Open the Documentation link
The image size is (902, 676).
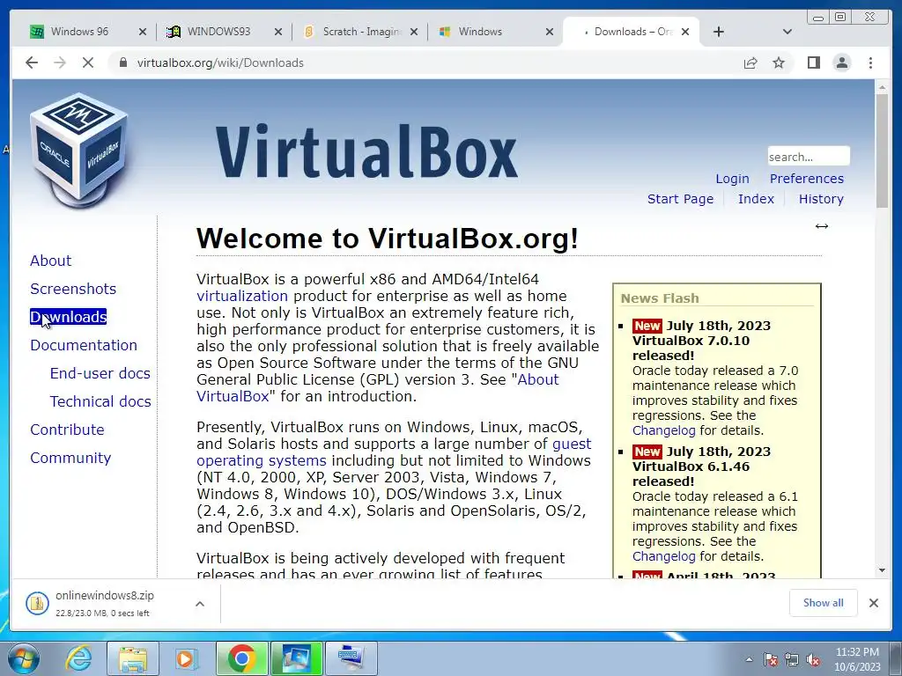(x=84, y=345)
